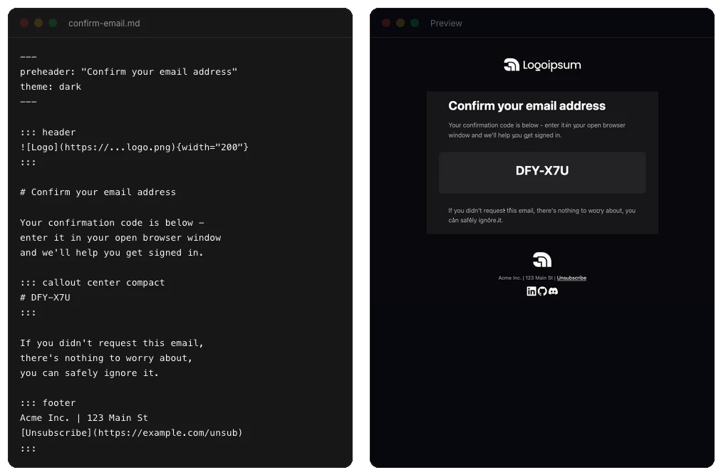Viewport: 721px width, 475px height.
Task: Click the Logoipsum logo in the email header
Action: click(x=542, y=64)
